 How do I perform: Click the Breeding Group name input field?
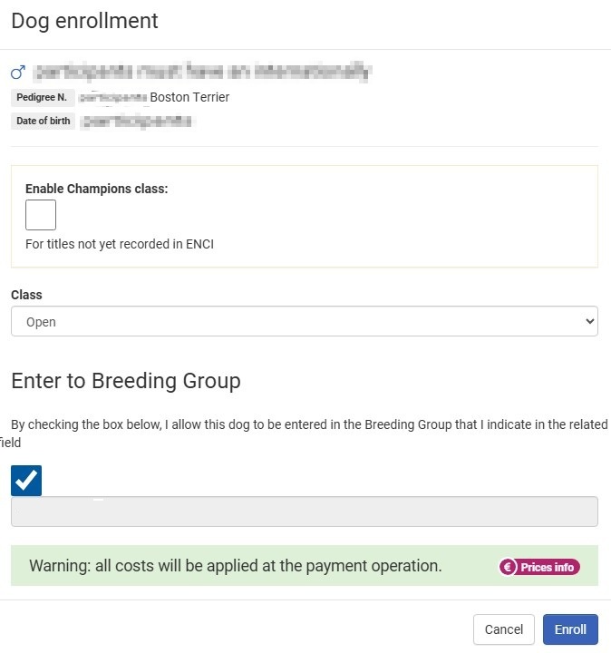click(x=304, y=512)
